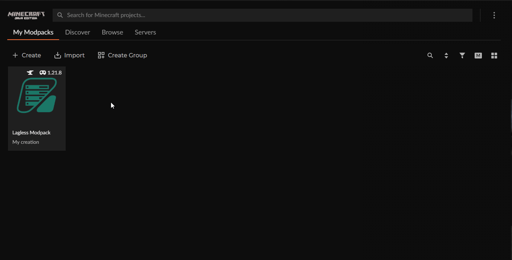Click the Import download icon
Viewport: 512px width, 260px height.
tap(58, 55)
